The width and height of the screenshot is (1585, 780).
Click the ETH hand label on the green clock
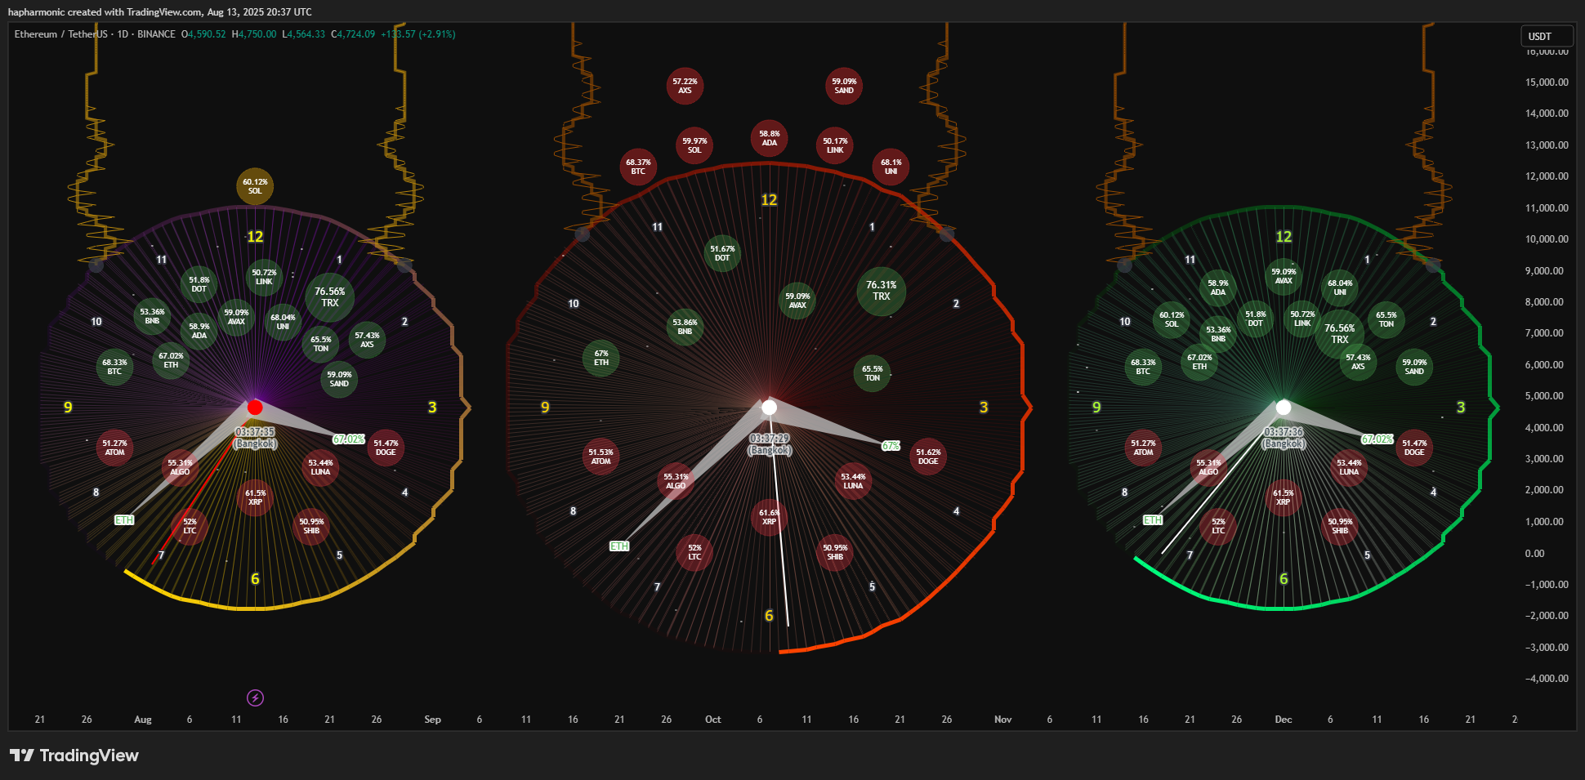[x=1153, y=519]
